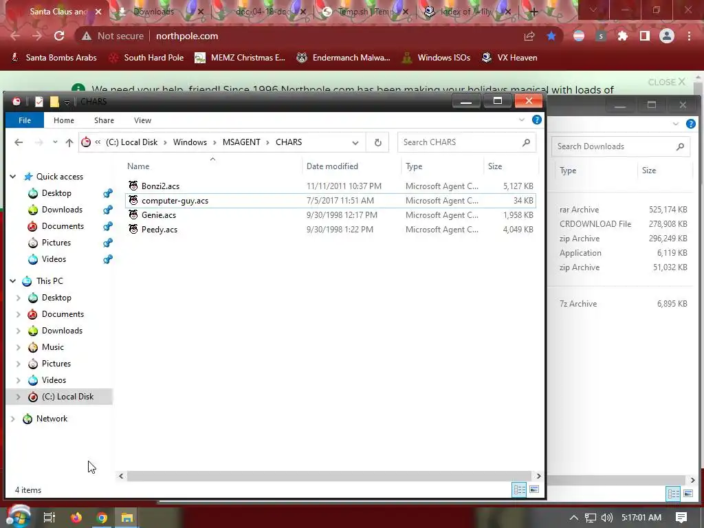Image resolution: width=704 pixels, height=528 pixels.
Task: Close the northpole.com banner
Action: coord(667,82)
